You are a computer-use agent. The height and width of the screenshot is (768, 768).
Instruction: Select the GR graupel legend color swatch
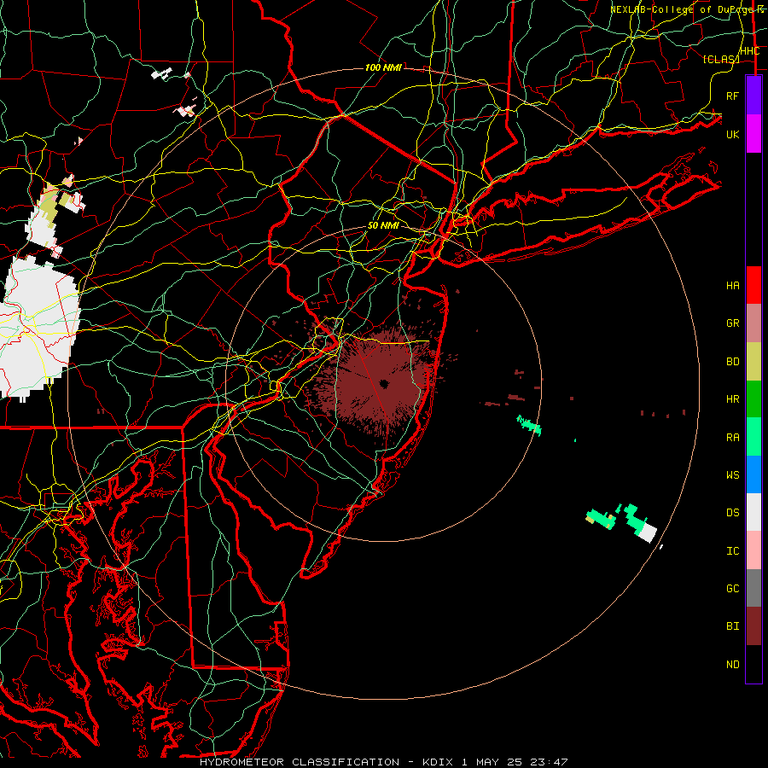[753, 323]
